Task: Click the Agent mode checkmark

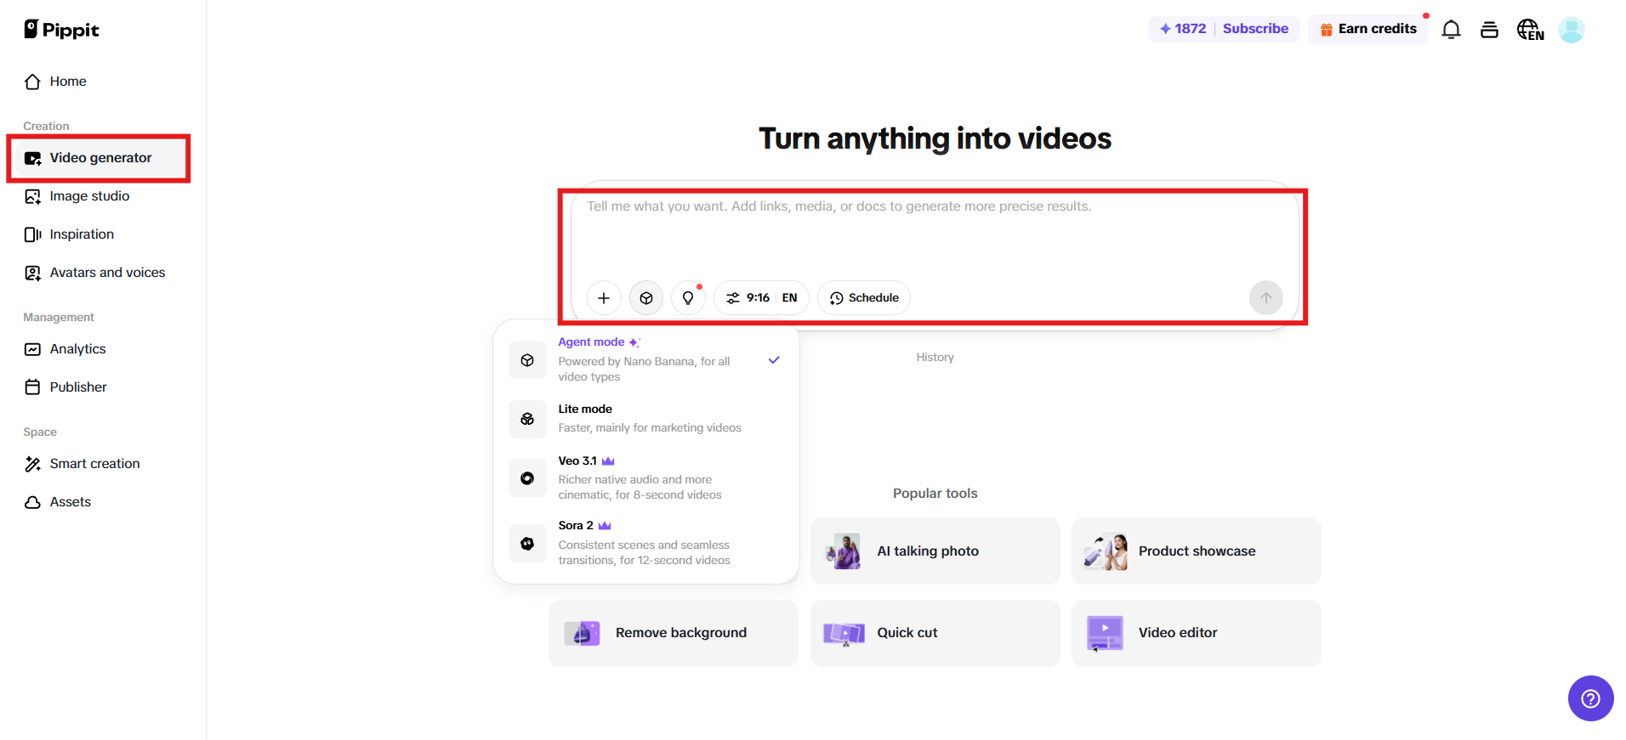Action: pyautogui.click(x=774, y=360)
